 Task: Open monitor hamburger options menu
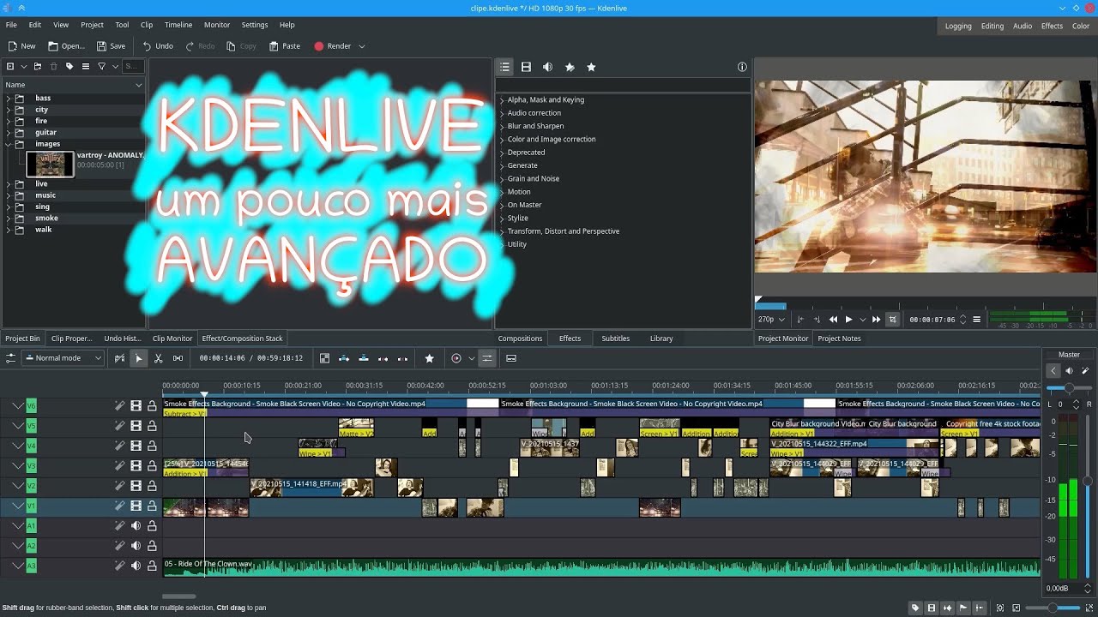[x=976, y=320]
